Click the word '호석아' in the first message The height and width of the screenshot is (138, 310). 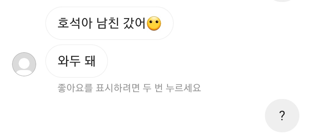point(75,23)
